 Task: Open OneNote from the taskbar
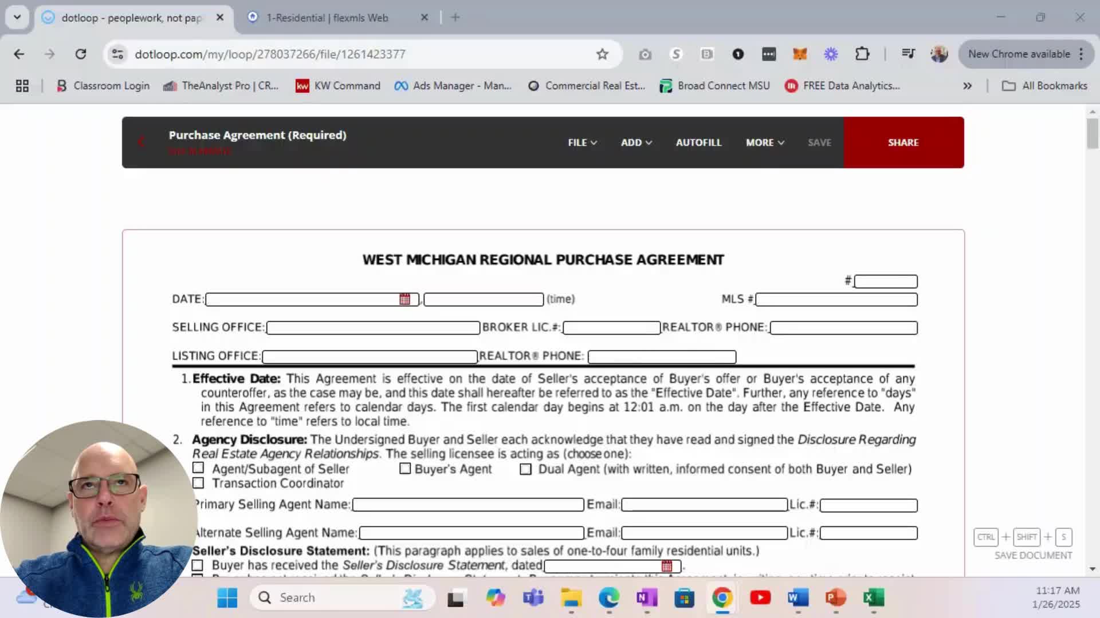coord(647,598)
